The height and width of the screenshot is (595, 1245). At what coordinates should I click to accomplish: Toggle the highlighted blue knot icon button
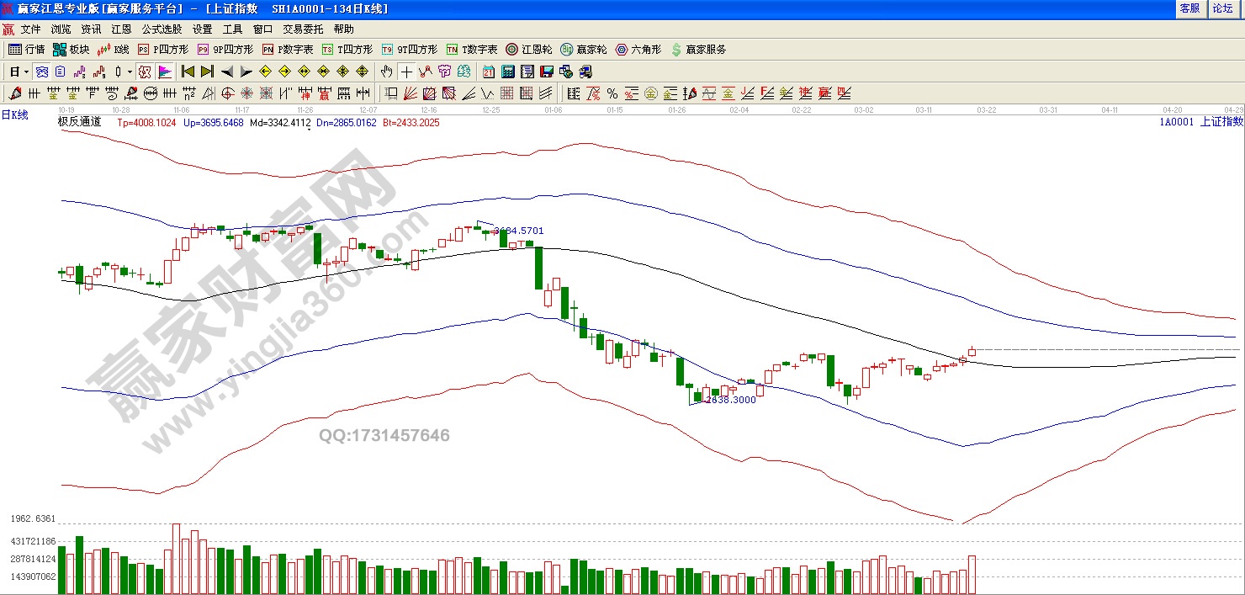pos(41,72)
